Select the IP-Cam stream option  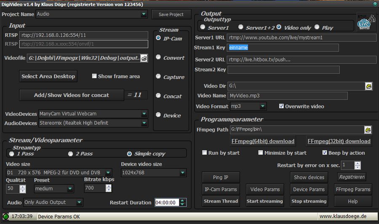[158, 38]
